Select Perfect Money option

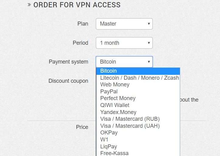tap(138, 98)
